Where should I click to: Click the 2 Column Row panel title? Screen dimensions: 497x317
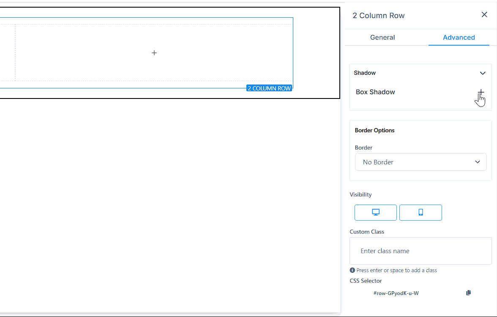click(379, 16)
